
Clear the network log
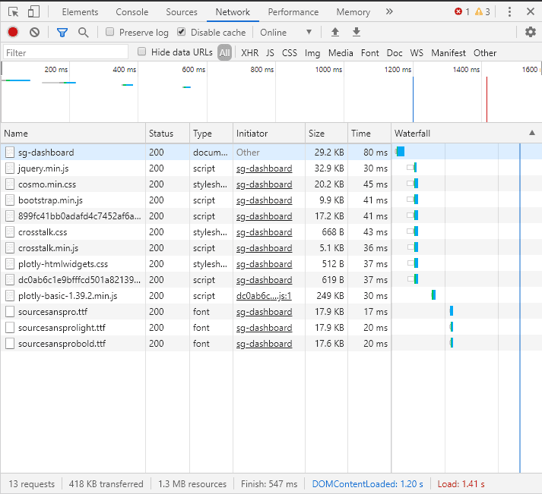34,33
